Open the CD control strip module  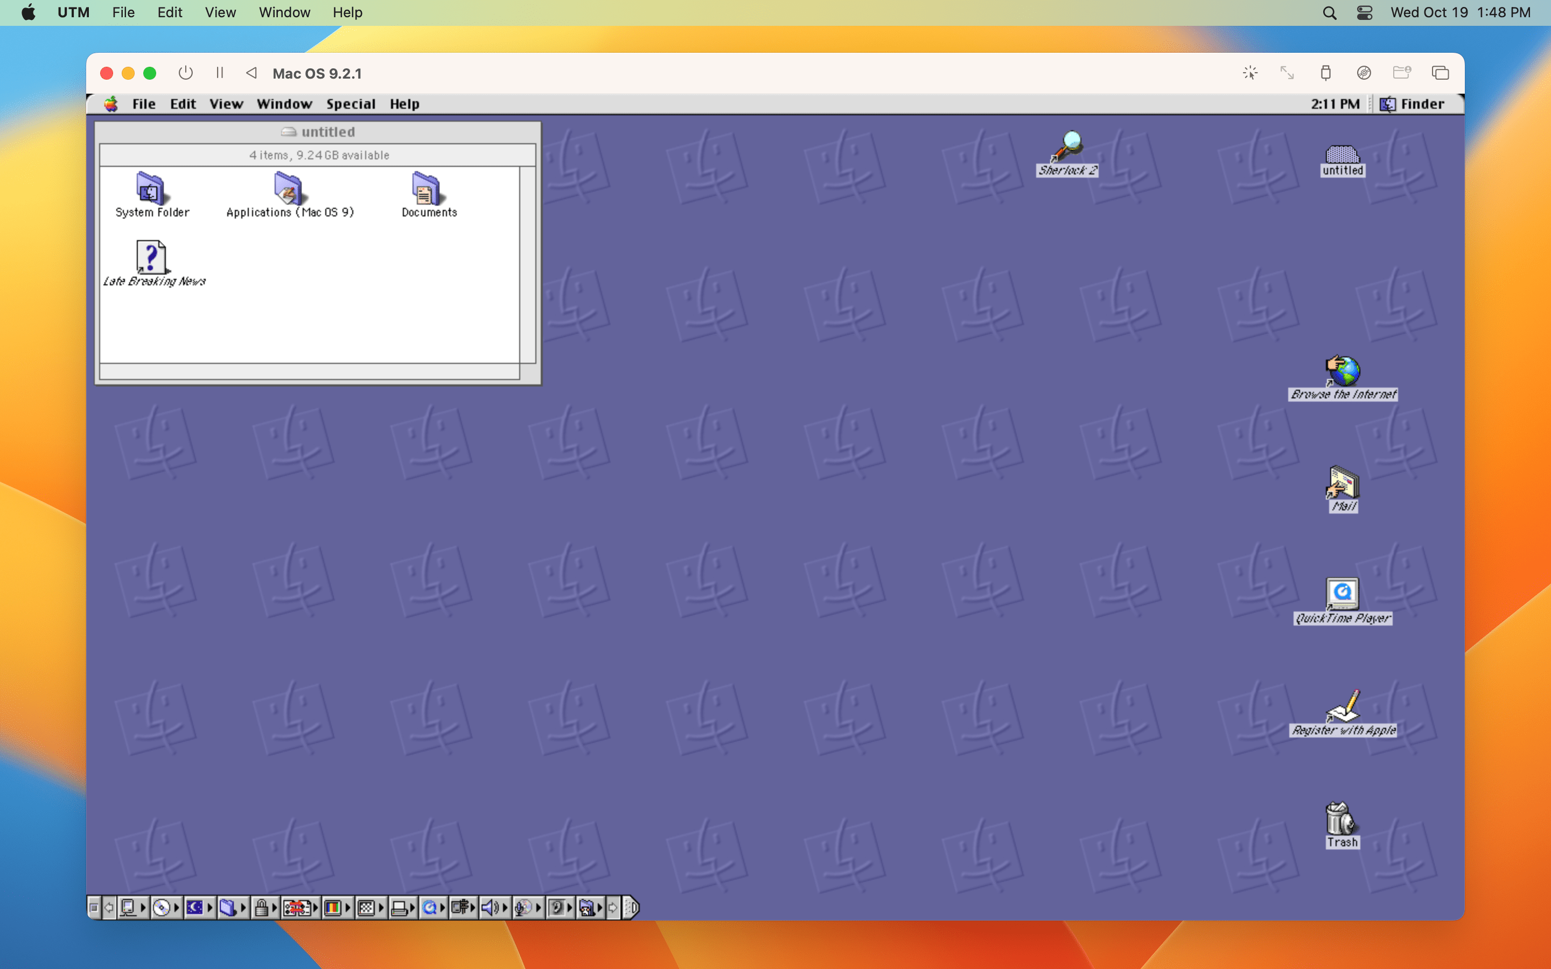(x=166, y=908)
